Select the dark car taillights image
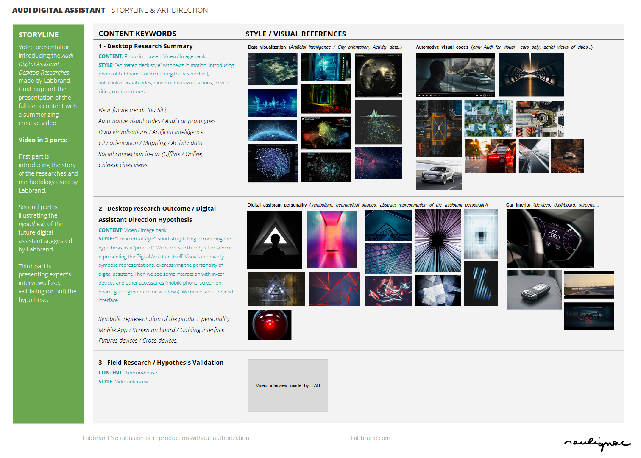641x458 pixels. pyautogui.click(x=589, y=316)
